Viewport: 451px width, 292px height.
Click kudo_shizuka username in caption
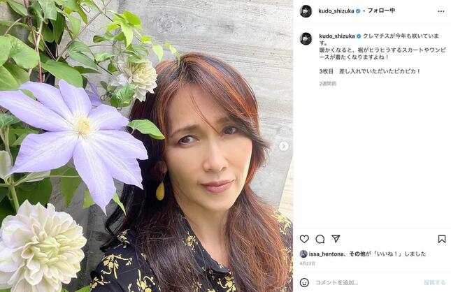[337, 36]
